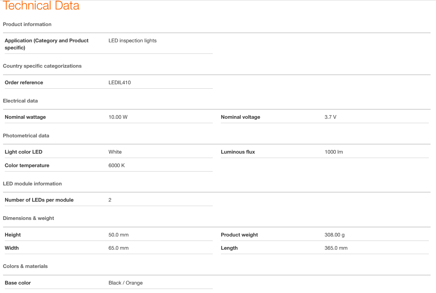Select the LEDIL410 order reference value
Screen dimensions: 436x293
120,83
